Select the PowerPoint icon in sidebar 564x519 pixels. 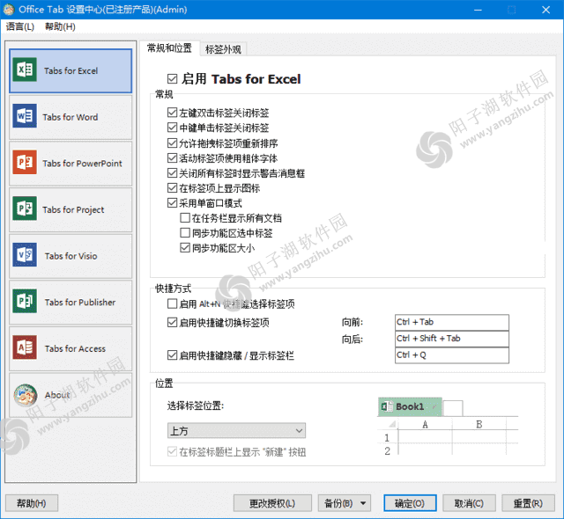(25, 162)
